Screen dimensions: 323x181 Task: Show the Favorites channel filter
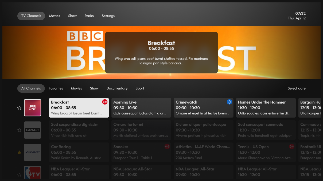click(x=56, y=88)
